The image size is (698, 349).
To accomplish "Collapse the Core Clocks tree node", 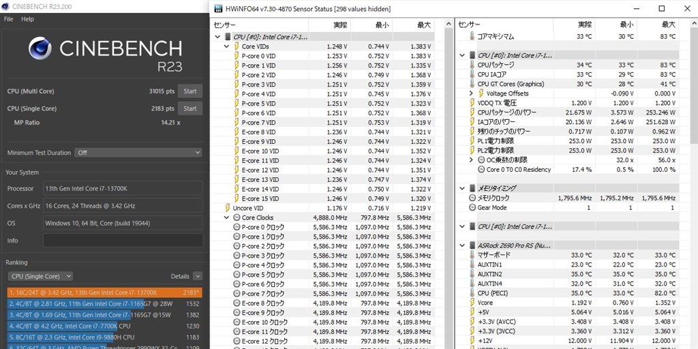I will (x=227, y=217).
